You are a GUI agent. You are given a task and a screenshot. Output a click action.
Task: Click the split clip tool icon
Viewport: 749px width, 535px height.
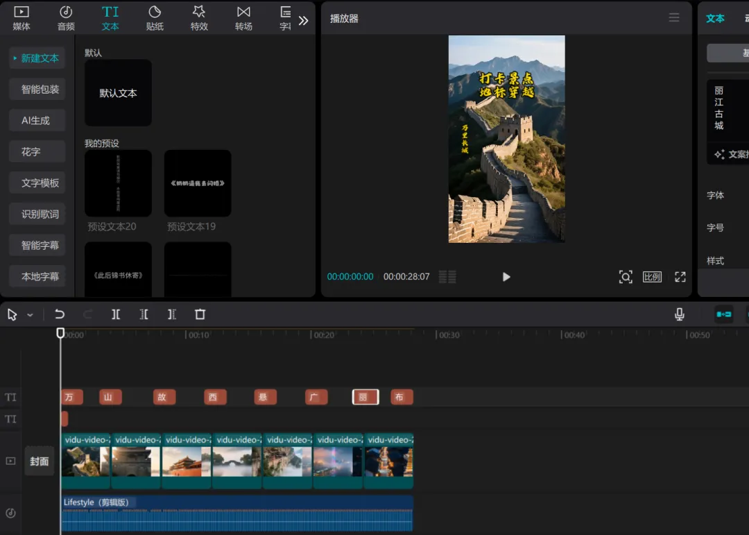point(116,314)
